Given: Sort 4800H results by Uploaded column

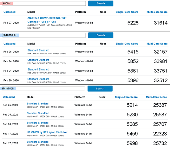Looking at the screenshot, I should pyautogui.click(x=9, y=12).
